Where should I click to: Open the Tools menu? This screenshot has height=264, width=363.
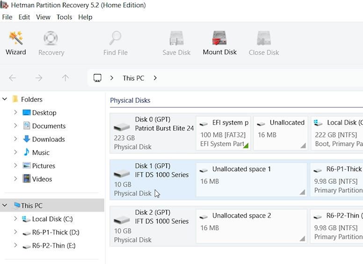65,17
